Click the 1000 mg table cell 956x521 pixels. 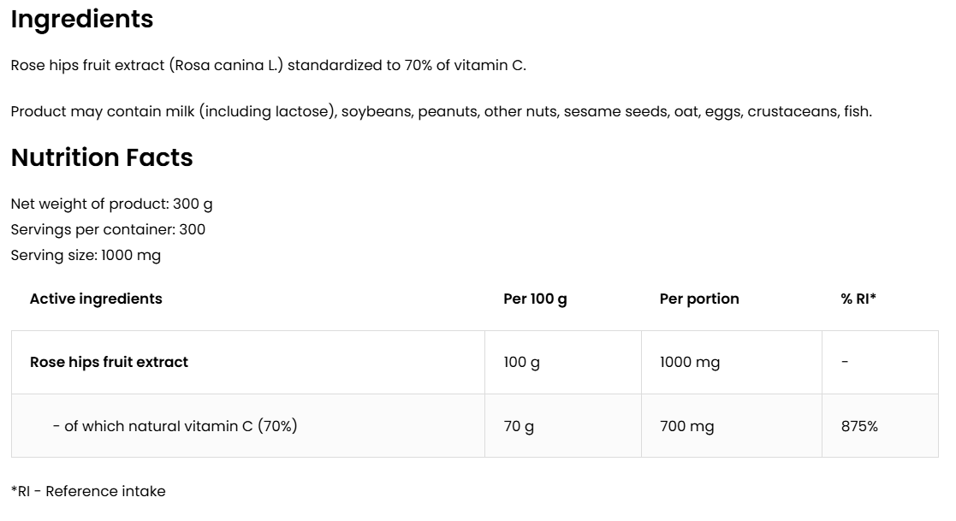tap(689, 362)
